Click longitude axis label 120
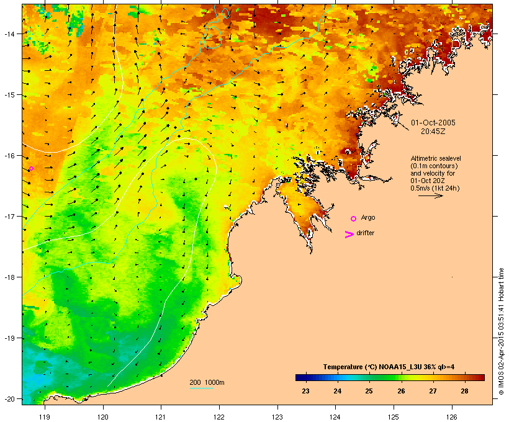Viewport: 509px width, 422px height. pyautogui.click(x=103, y=416)
